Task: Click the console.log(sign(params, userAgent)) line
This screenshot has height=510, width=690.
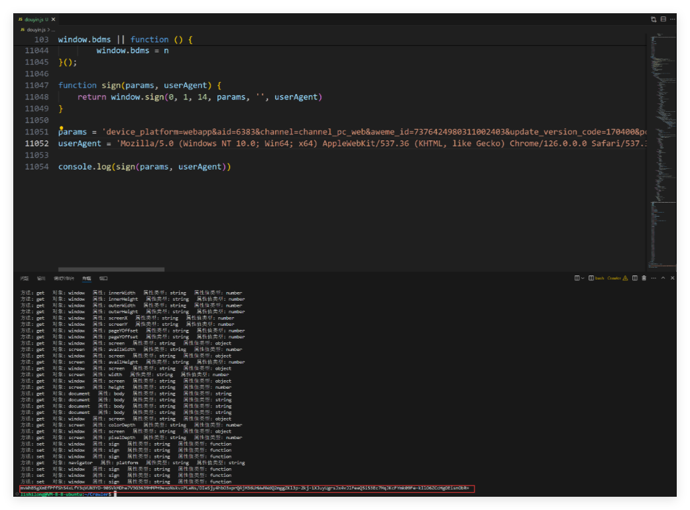Action: pos(144,167)
